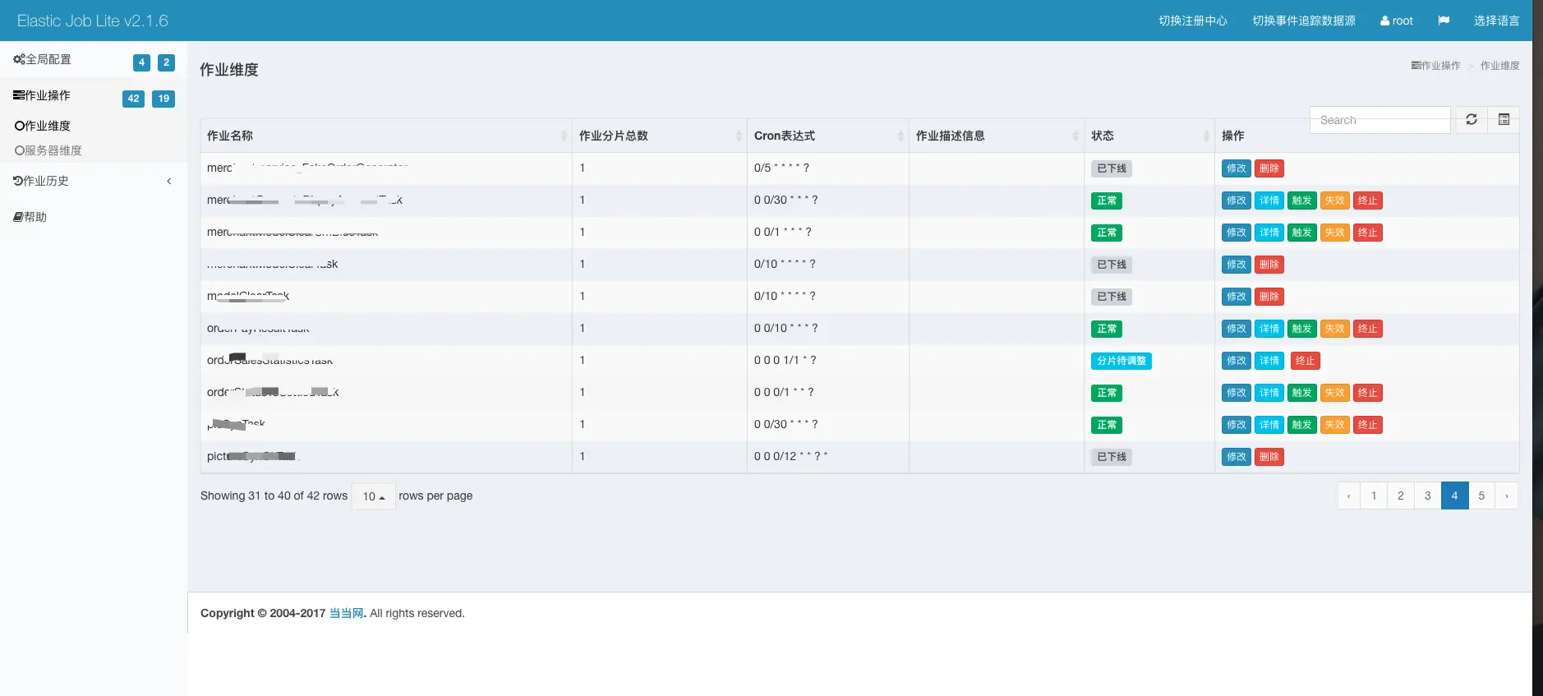Click active page 4

[1454, 495]
